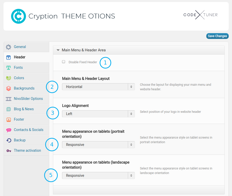Click the Colors palette icon
232x196 pixels.
9,78
